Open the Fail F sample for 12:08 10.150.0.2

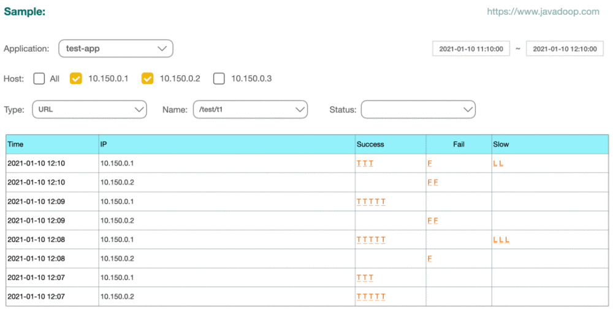coord(430,259)
